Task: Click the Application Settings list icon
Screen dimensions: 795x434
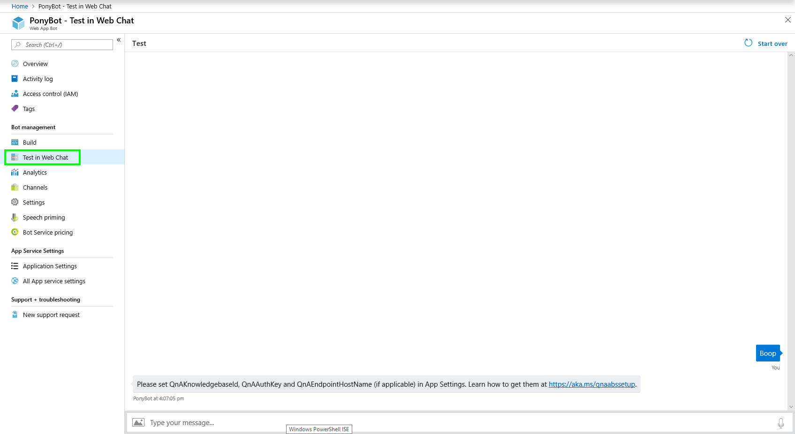Action: [15, 266]
